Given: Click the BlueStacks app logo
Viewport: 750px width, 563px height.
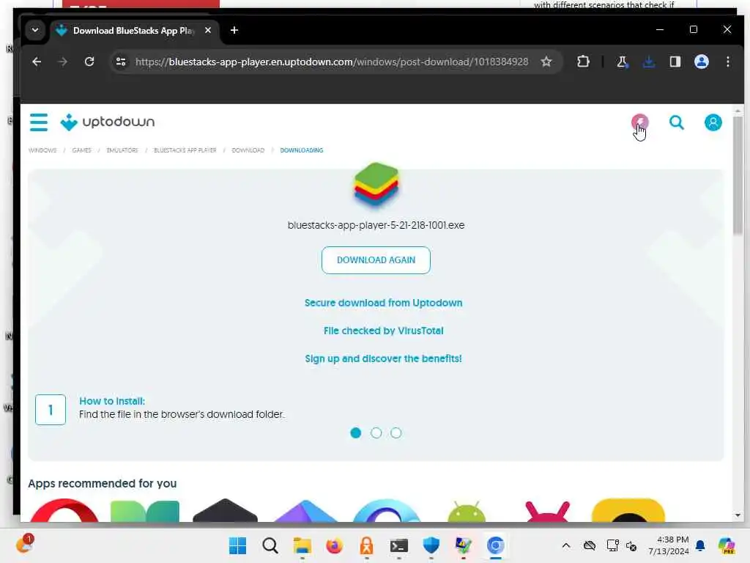Looking at the screenshot, I should 376,184.
